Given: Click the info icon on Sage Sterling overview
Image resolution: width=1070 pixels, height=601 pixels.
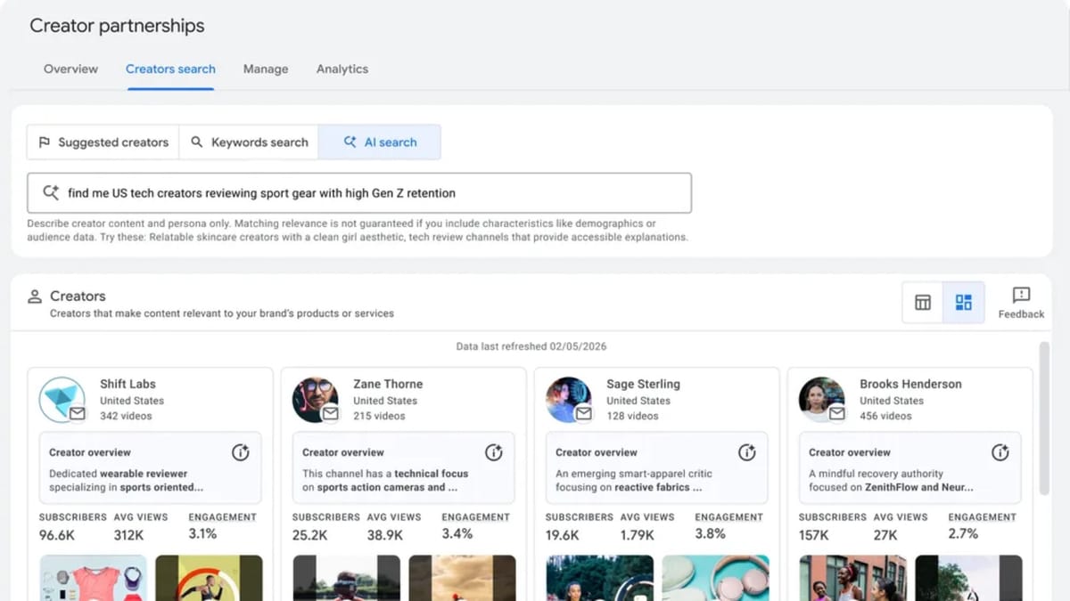Looking at the screenshot, I should tap(747, 452).
